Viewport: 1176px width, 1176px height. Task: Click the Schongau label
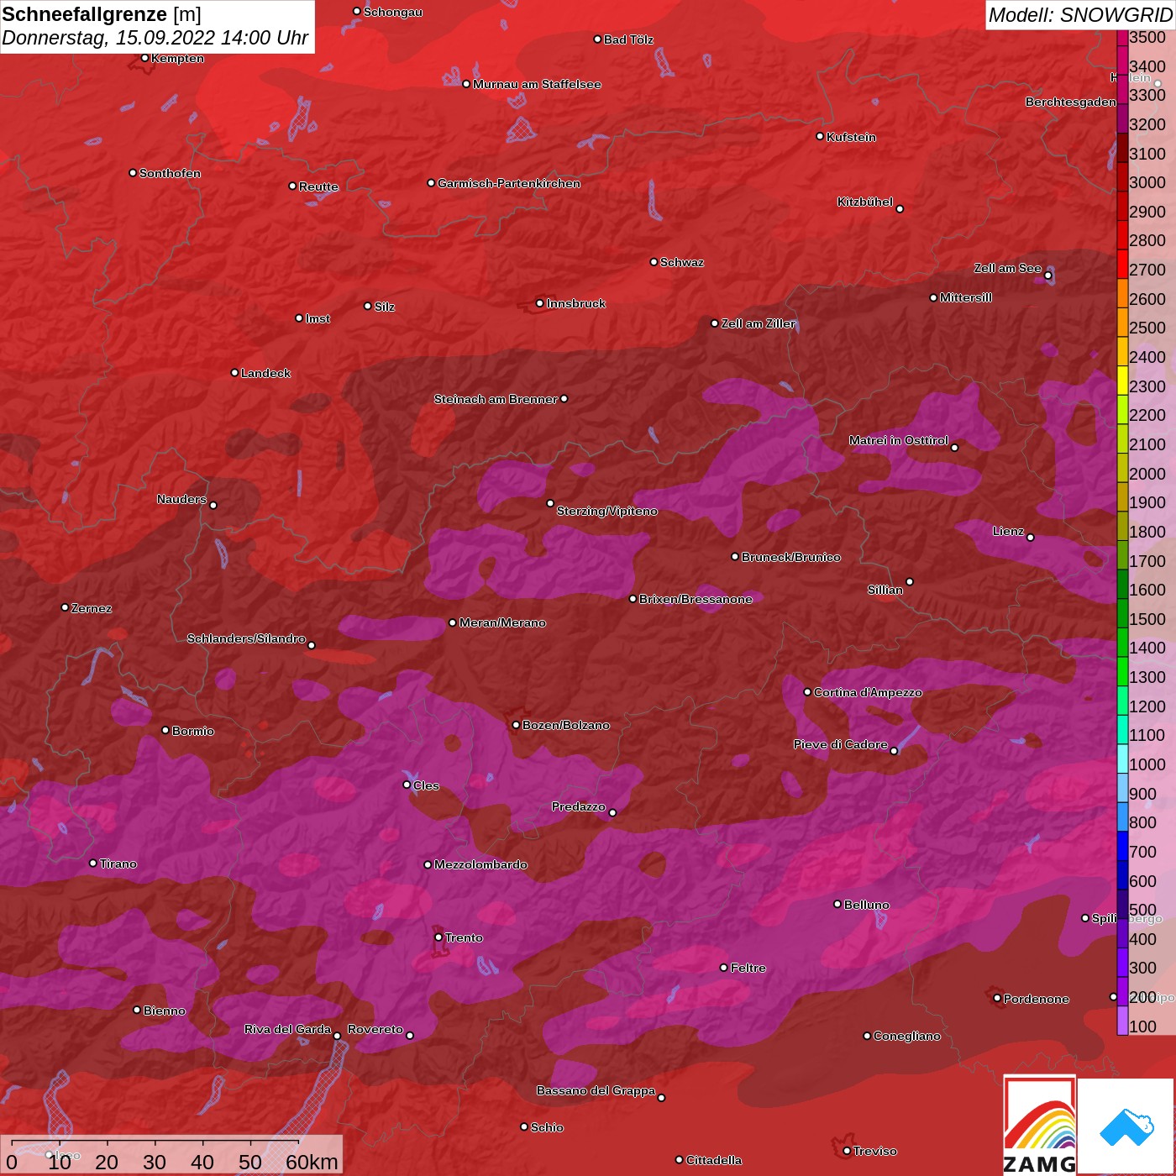click(393, 12)
